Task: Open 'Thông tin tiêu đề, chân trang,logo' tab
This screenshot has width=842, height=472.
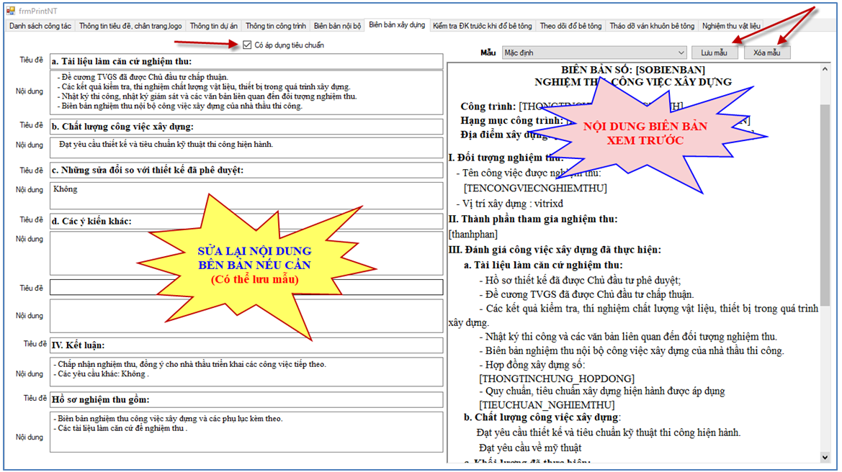Action: click(x=130, y=27)
